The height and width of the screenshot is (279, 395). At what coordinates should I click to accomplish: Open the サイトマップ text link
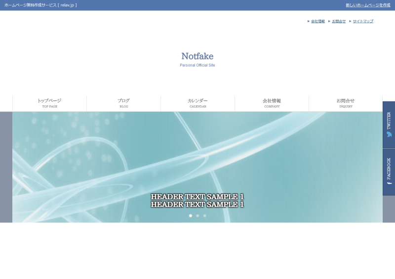tap(363, 21)
